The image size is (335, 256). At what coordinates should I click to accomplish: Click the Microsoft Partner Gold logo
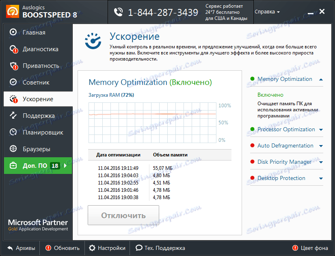pyautogui.click(x=38, y=225)
